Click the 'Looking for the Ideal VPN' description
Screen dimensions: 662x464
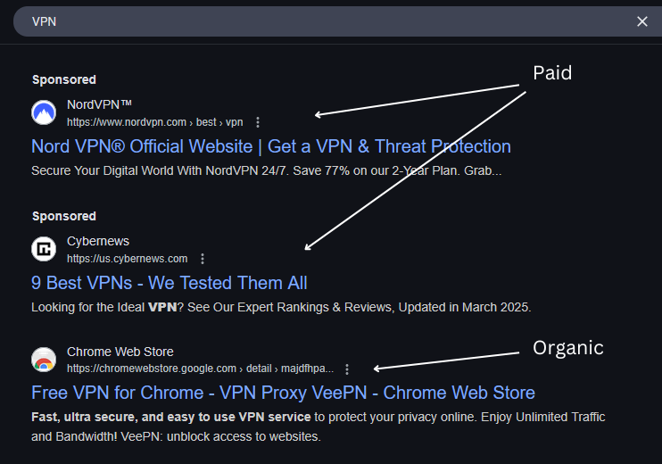(x=281, y=307)
